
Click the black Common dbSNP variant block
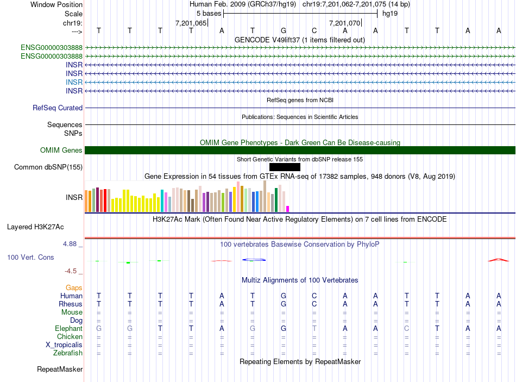(x=285, y=167)
